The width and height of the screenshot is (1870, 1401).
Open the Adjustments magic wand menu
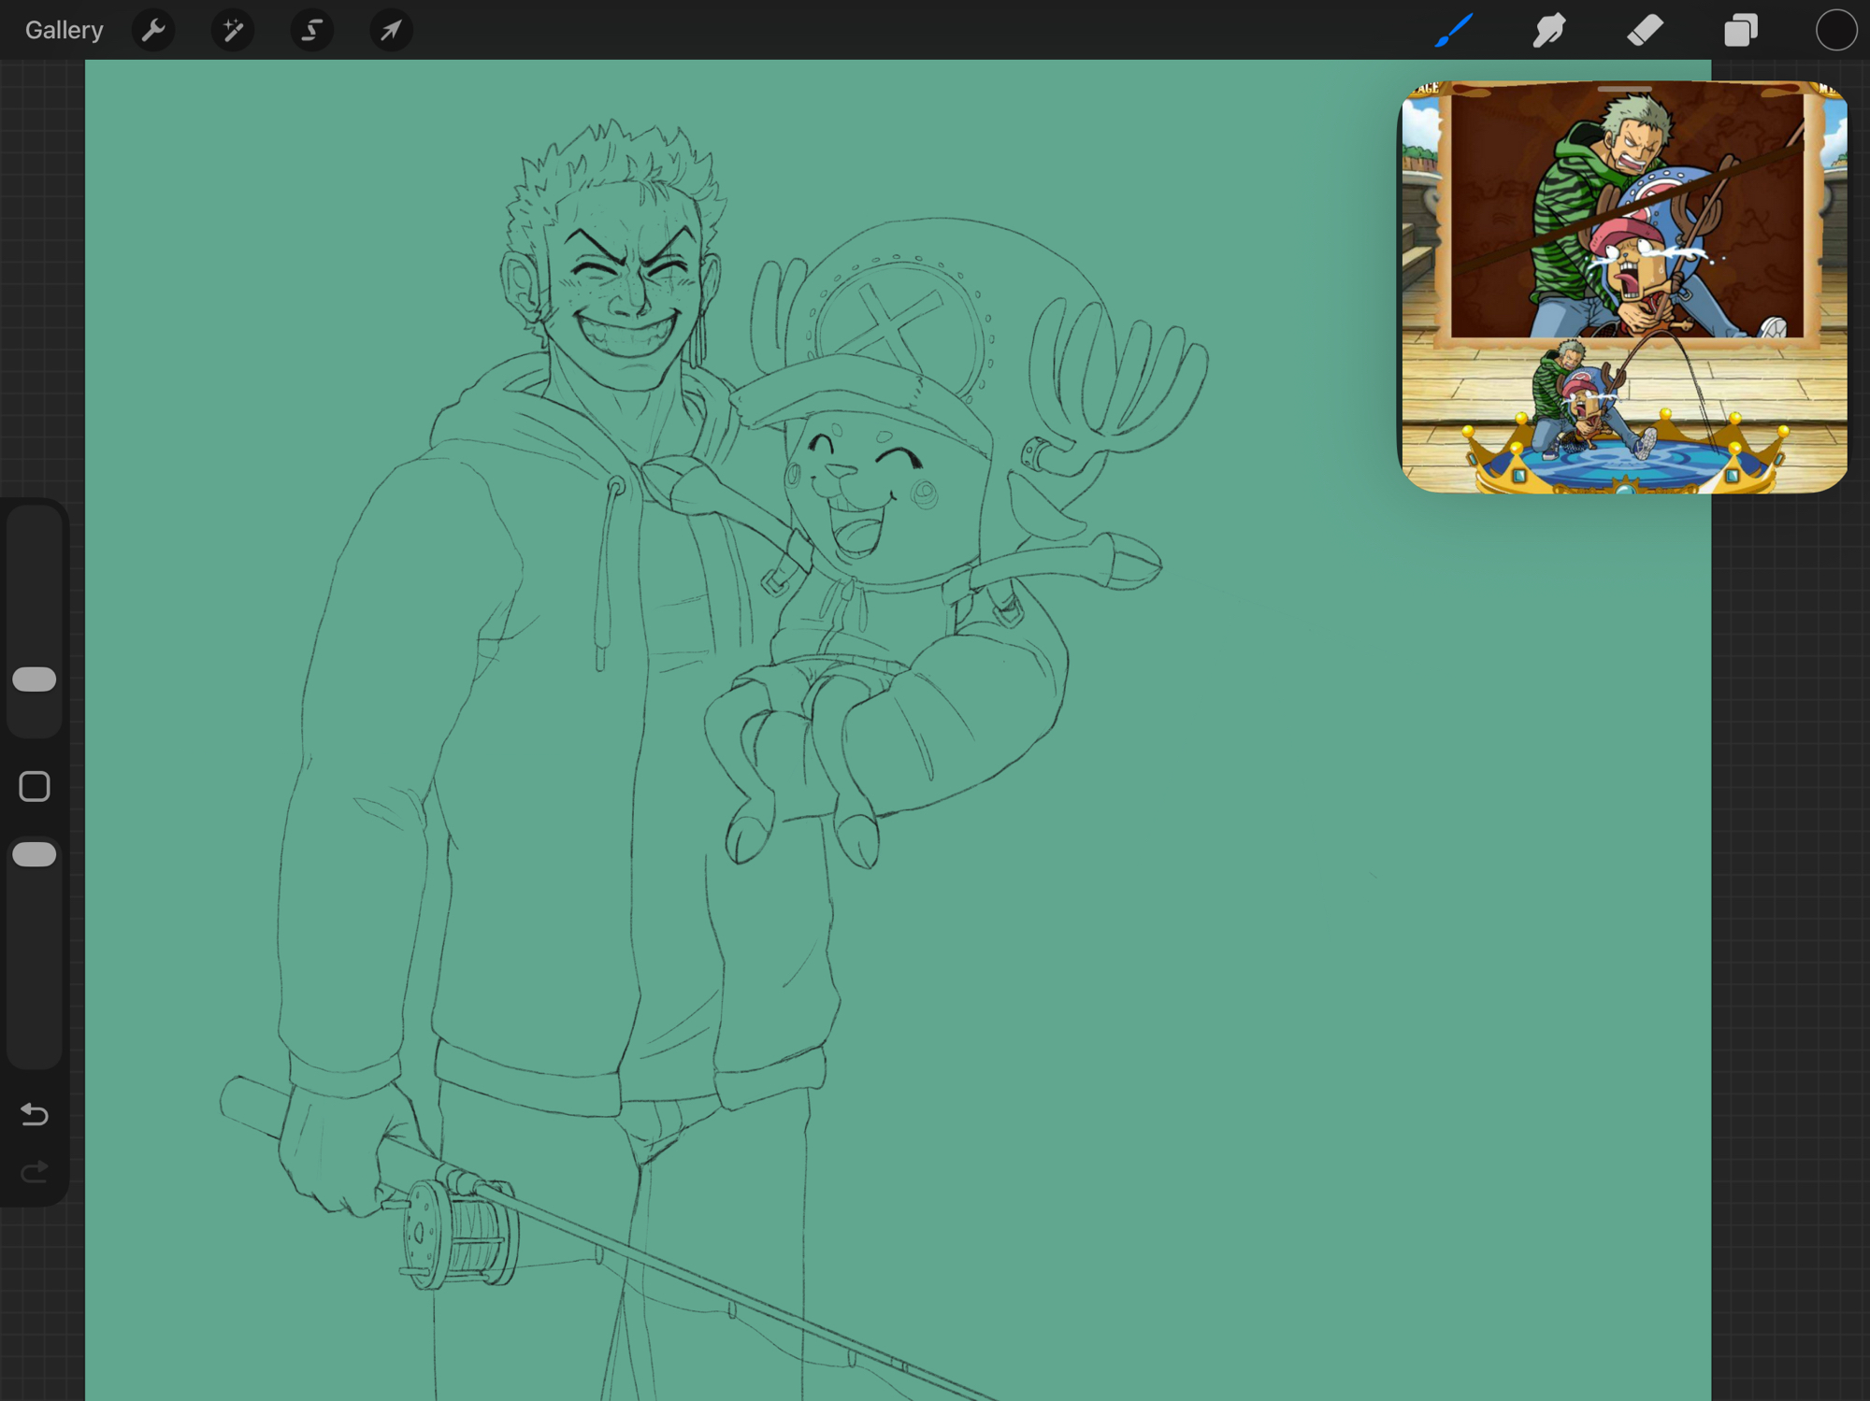[x=233, y=31]
